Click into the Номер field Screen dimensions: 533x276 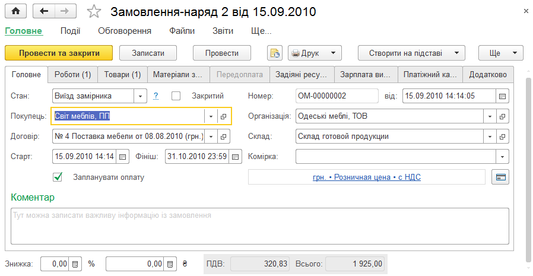(337, 96)
